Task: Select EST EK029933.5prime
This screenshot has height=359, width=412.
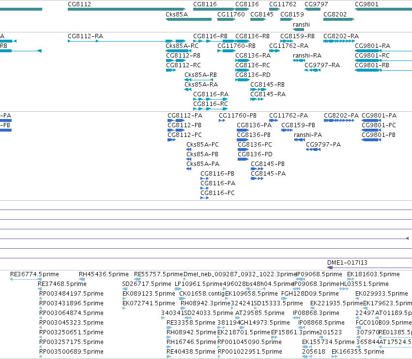Action: coord(357,299)
